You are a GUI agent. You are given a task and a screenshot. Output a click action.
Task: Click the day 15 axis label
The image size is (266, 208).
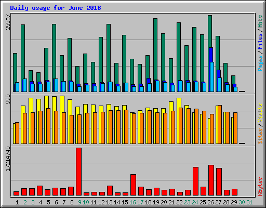(x=125, y=202)
